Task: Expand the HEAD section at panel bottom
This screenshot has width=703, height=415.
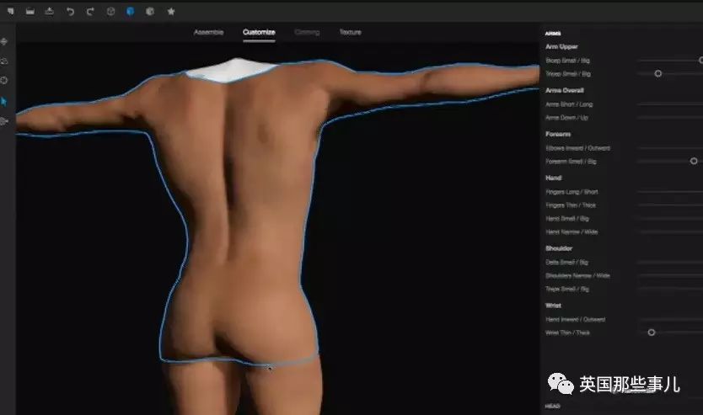Action: coord(553,406)
